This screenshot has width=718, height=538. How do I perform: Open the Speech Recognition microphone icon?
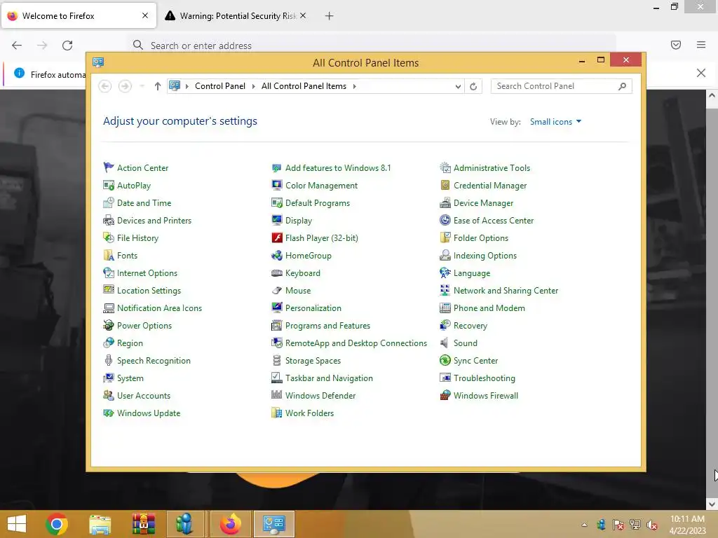pyautogui.click(x=109, y=361)
